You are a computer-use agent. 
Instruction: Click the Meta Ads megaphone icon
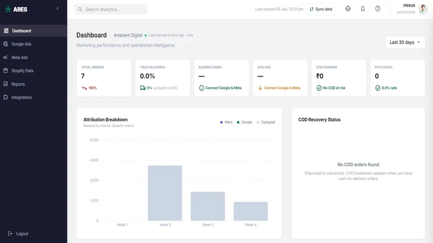point(5,57)
